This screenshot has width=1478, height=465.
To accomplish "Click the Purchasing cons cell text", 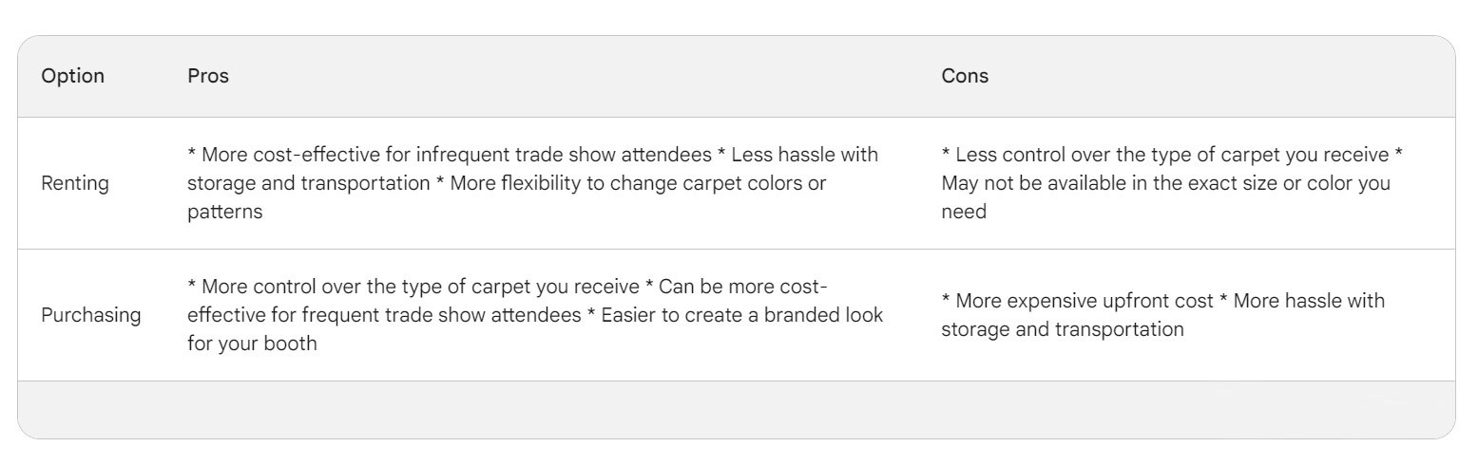I will (x=1163, y=315).
